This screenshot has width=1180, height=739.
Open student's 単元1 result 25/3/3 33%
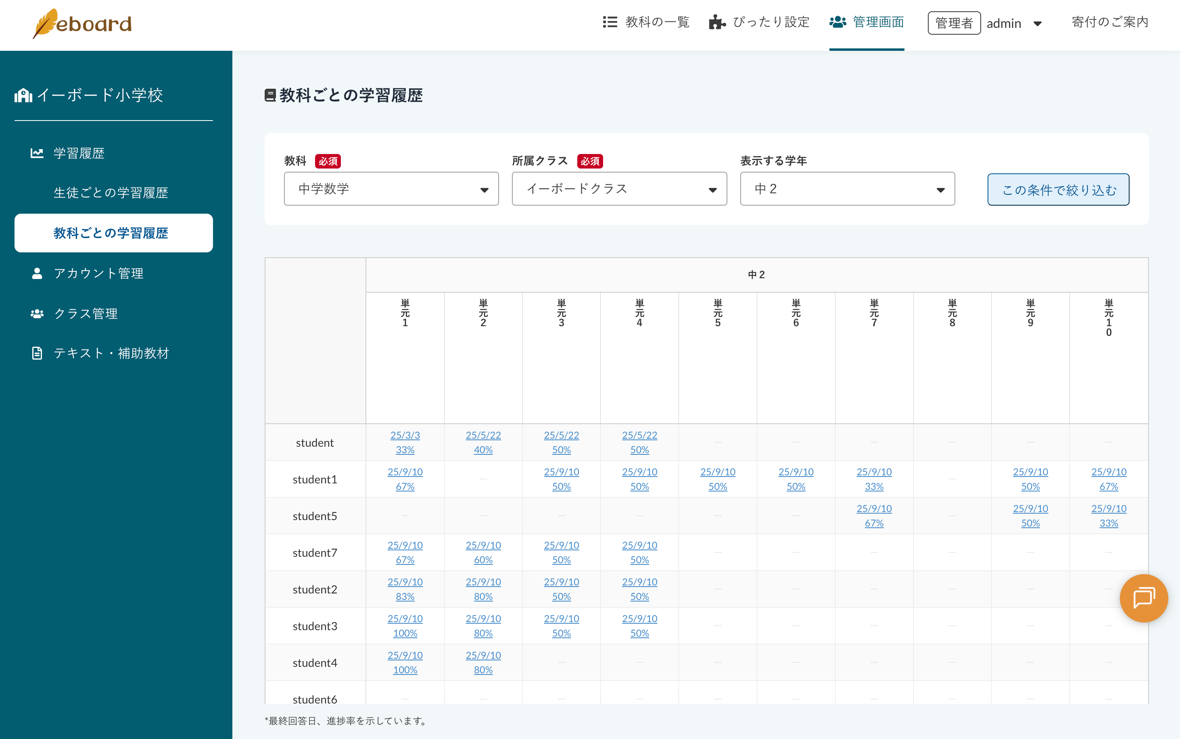coord(405,442)
